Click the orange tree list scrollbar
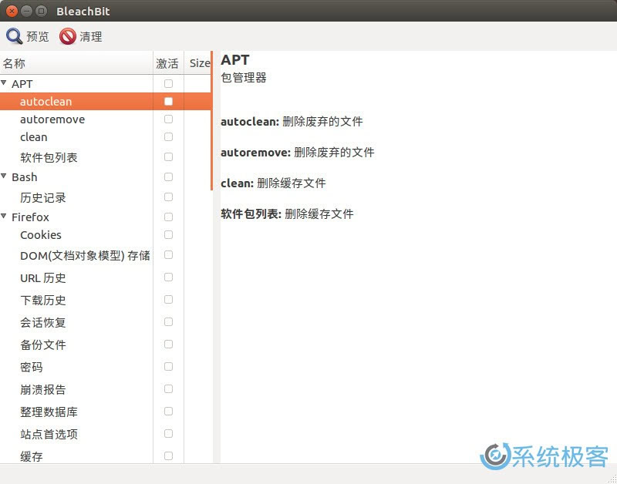The image size is (617, 484). coord(211,121)
